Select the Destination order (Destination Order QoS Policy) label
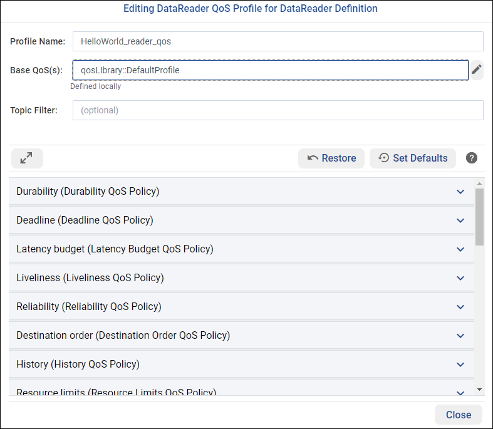The height and width of the screenshot is (429, 493). 123,335
